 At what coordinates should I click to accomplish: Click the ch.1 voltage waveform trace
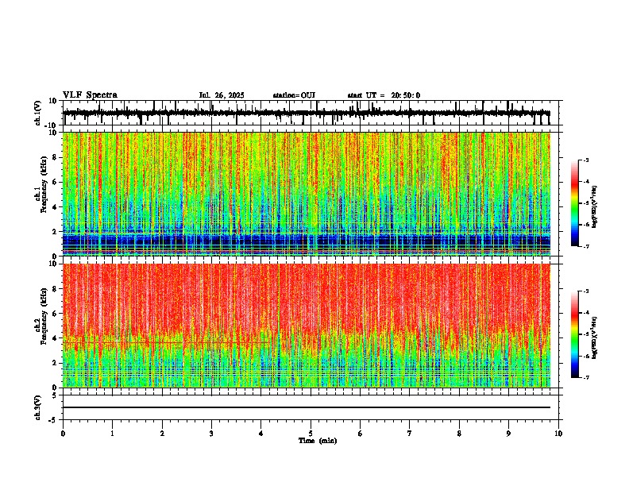click(x=307, y=113)
